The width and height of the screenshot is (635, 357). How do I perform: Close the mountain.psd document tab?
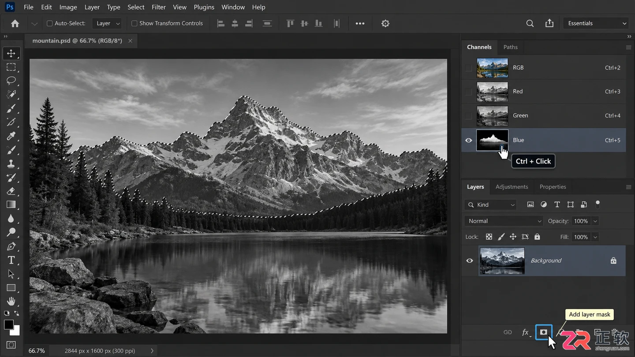[130, 41]
